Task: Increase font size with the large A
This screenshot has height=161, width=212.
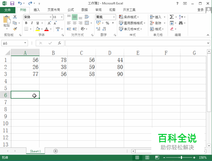Action: [x=49, y=23]
